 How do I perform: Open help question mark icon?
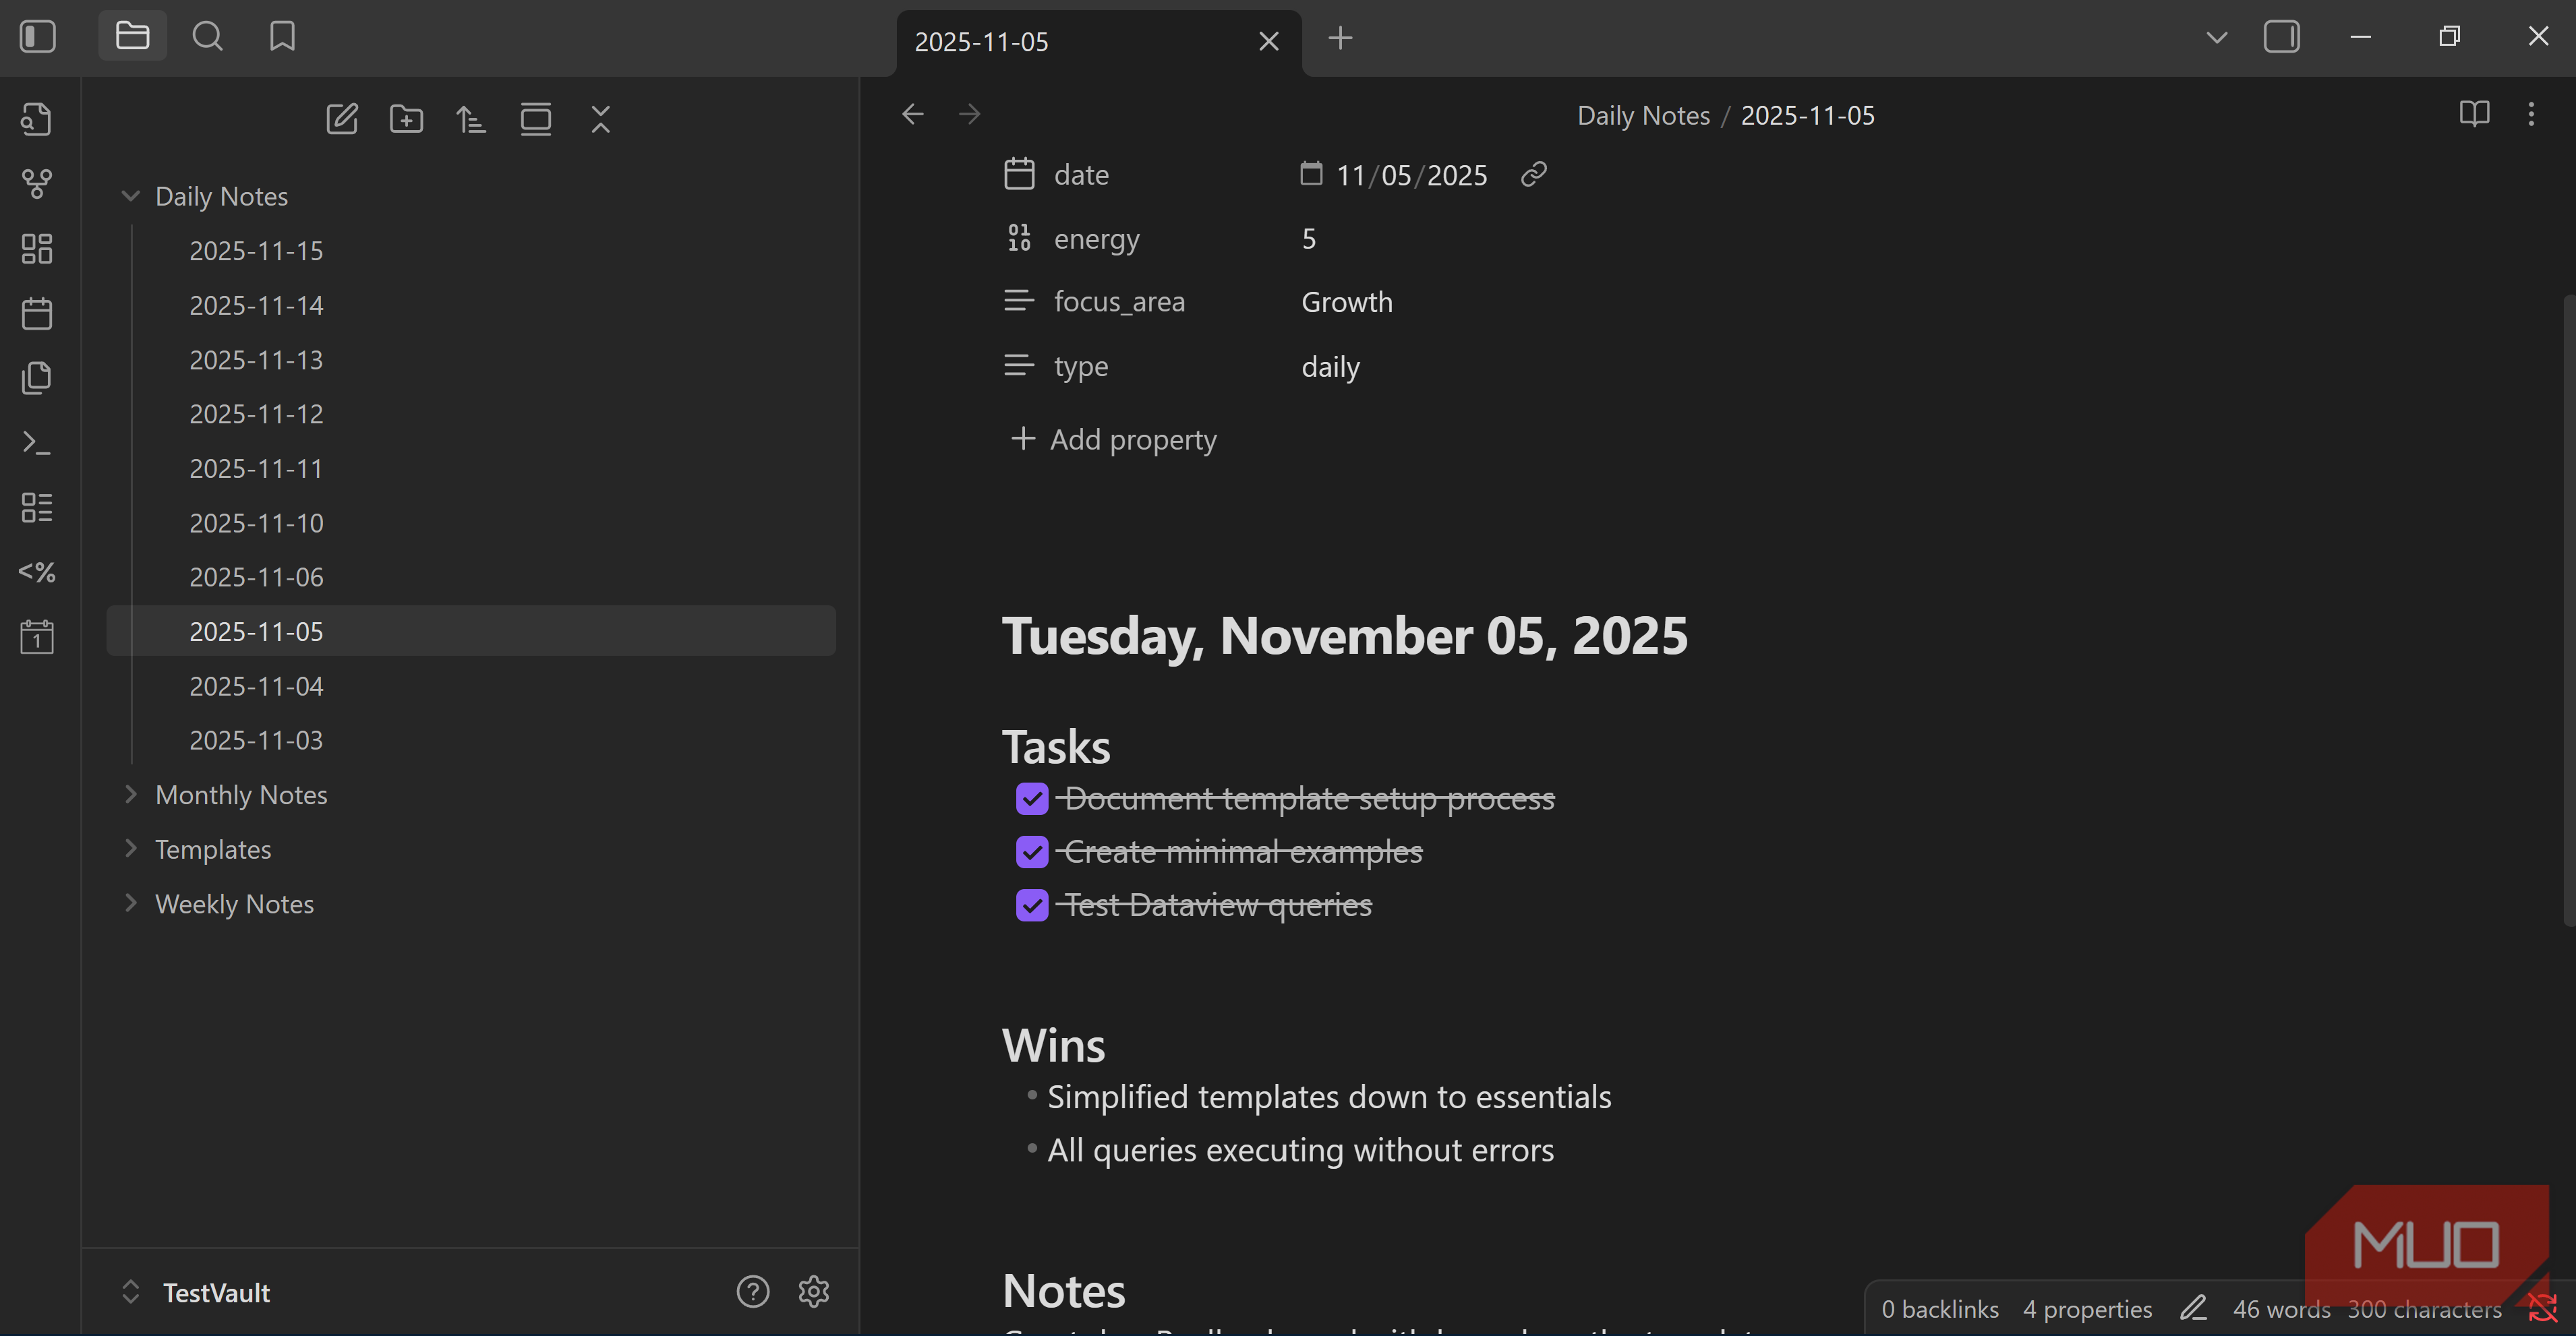point(753,1291)
